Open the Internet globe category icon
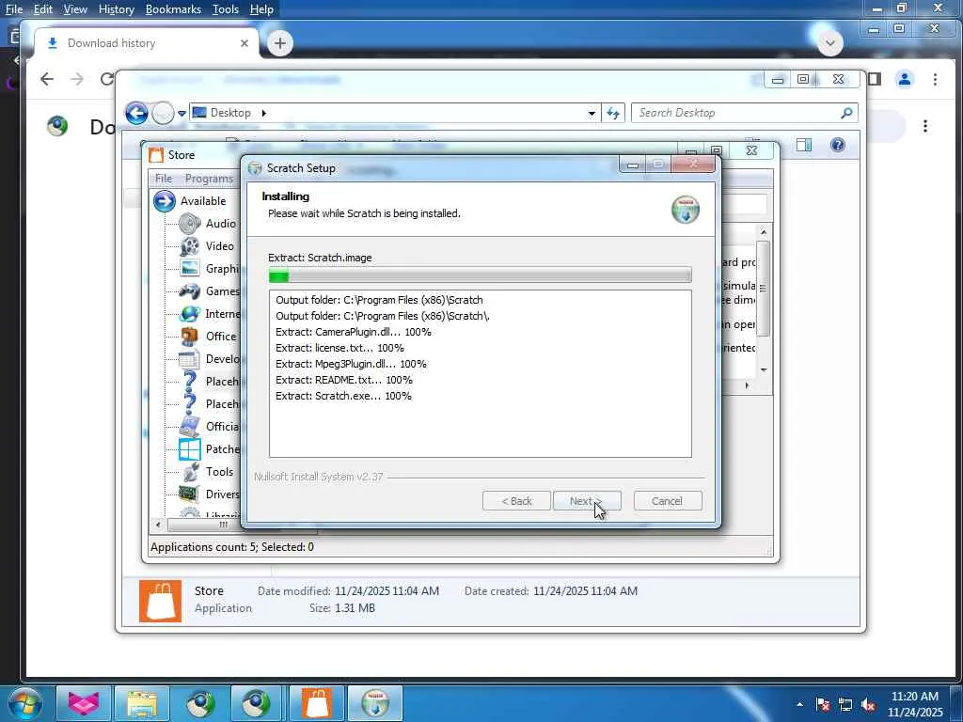963x722 pixels. pos(190,314)
